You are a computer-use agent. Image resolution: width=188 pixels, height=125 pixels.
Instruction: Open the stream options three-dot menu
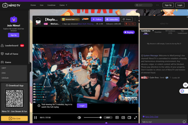point(135,19)
